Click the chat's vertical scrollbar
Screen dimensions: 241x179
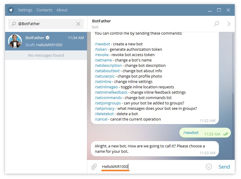(x=233, y=119)
